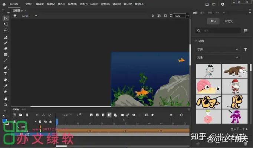Switch assets to list view icon

[246, 30]
